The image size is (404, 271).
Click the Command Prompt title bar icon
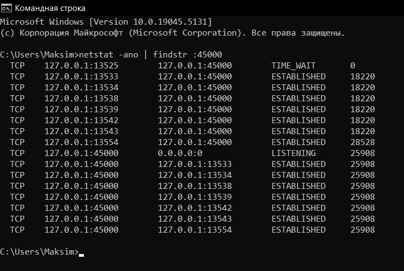coord(6,8)
